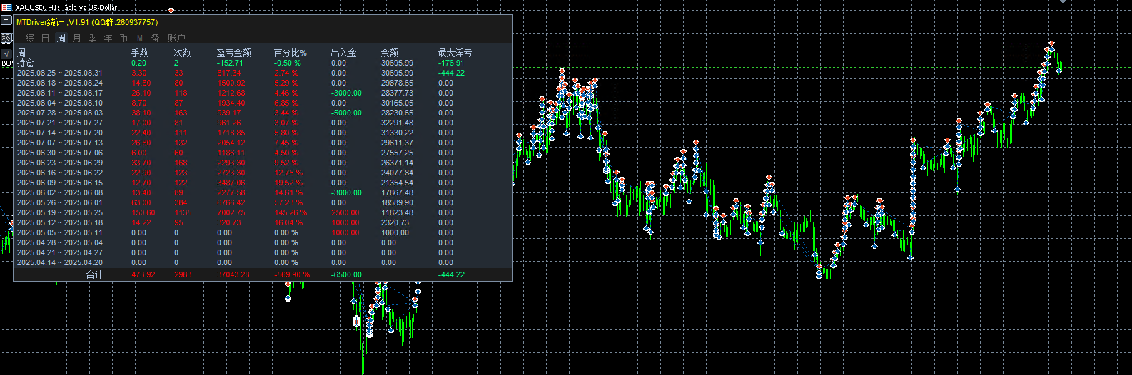This screenshot has height=375, width=1132.
Task: Click the 次数 column header
Action: pyautogui.click(x=183, y=53)
